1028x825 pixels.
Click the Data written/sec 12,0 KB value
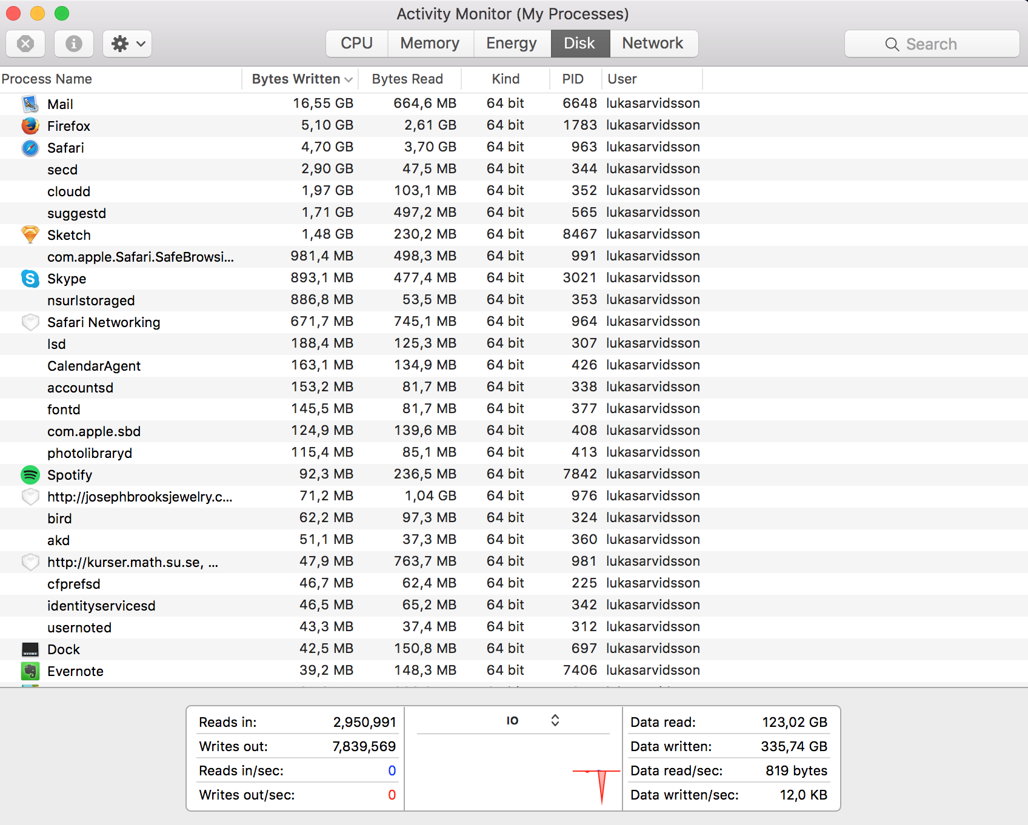tap(804, 795)
